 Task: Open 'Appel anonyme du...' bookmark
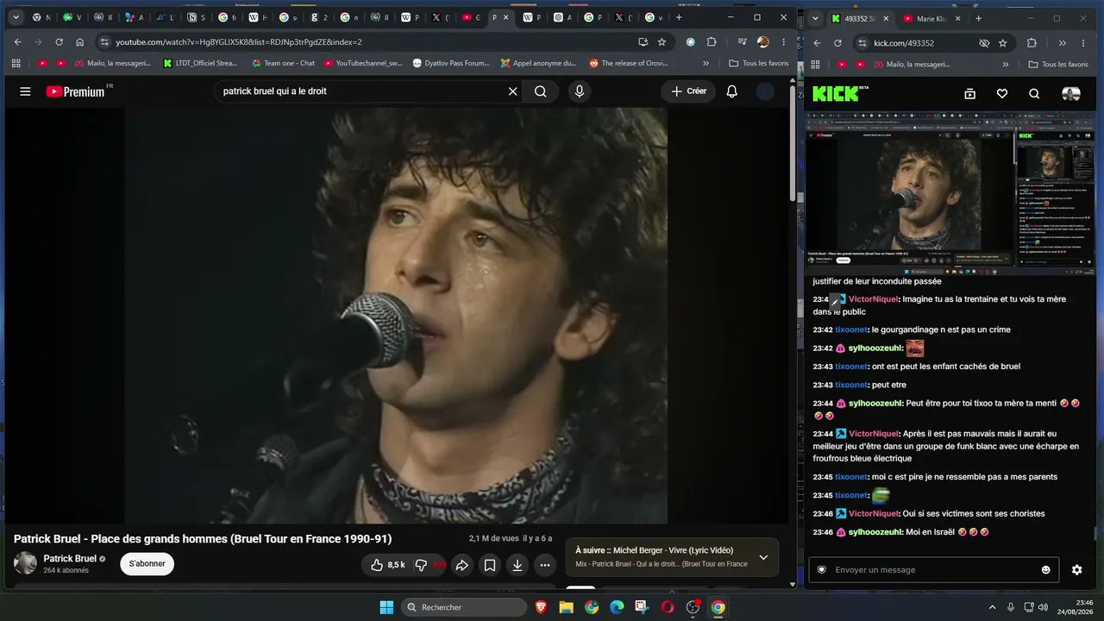pyautogui.click(x=537, y=63)
